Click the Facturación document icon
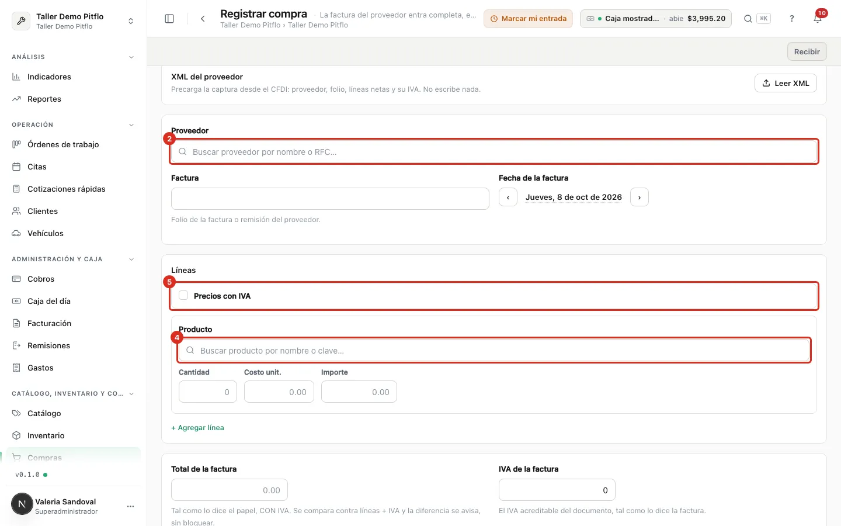This screenshot has width=841, height=526. [x=16, y=323]
